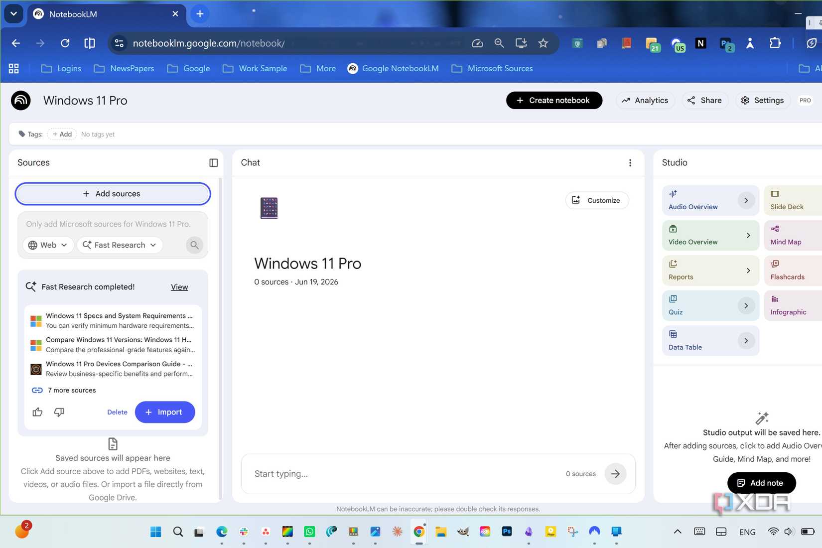822x548 pixels.
Task: Open notebook Settings
Action: [x=762, y=100]
